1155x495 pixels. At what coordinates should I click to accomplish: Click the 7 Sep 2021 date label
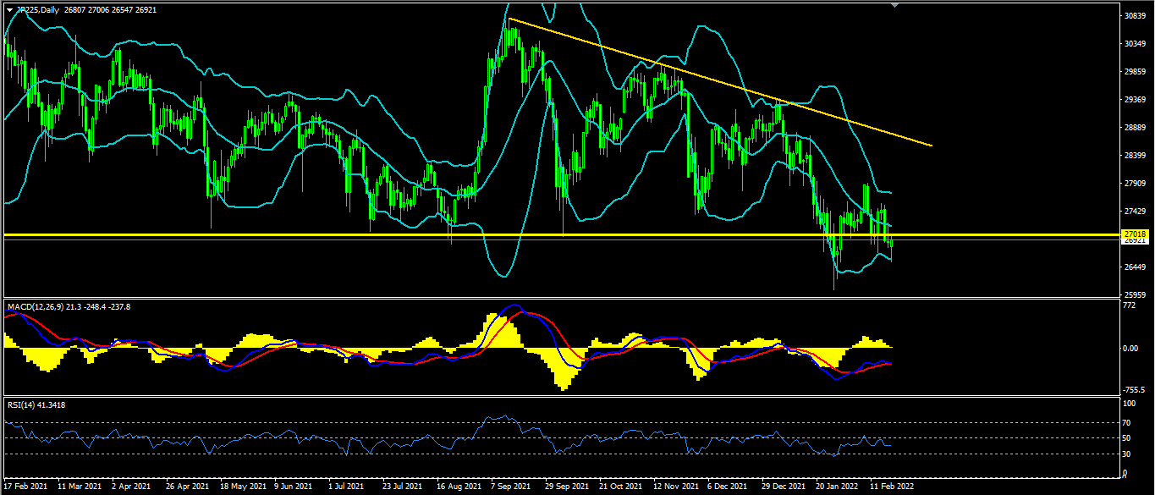510,487
